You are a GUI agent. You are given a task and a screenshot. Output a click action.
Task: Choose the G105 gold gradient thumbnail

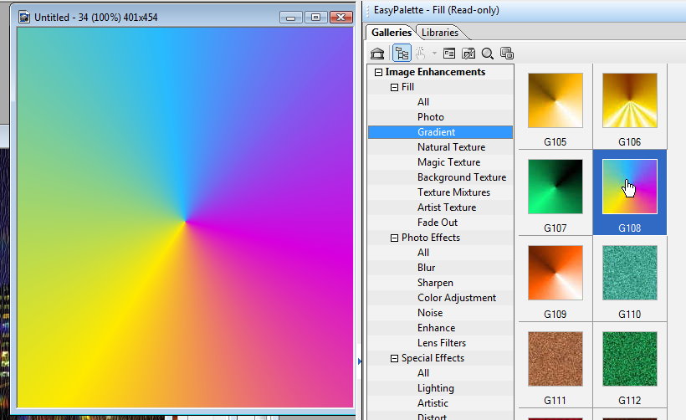pyautogui.click(x=555, y=100)
